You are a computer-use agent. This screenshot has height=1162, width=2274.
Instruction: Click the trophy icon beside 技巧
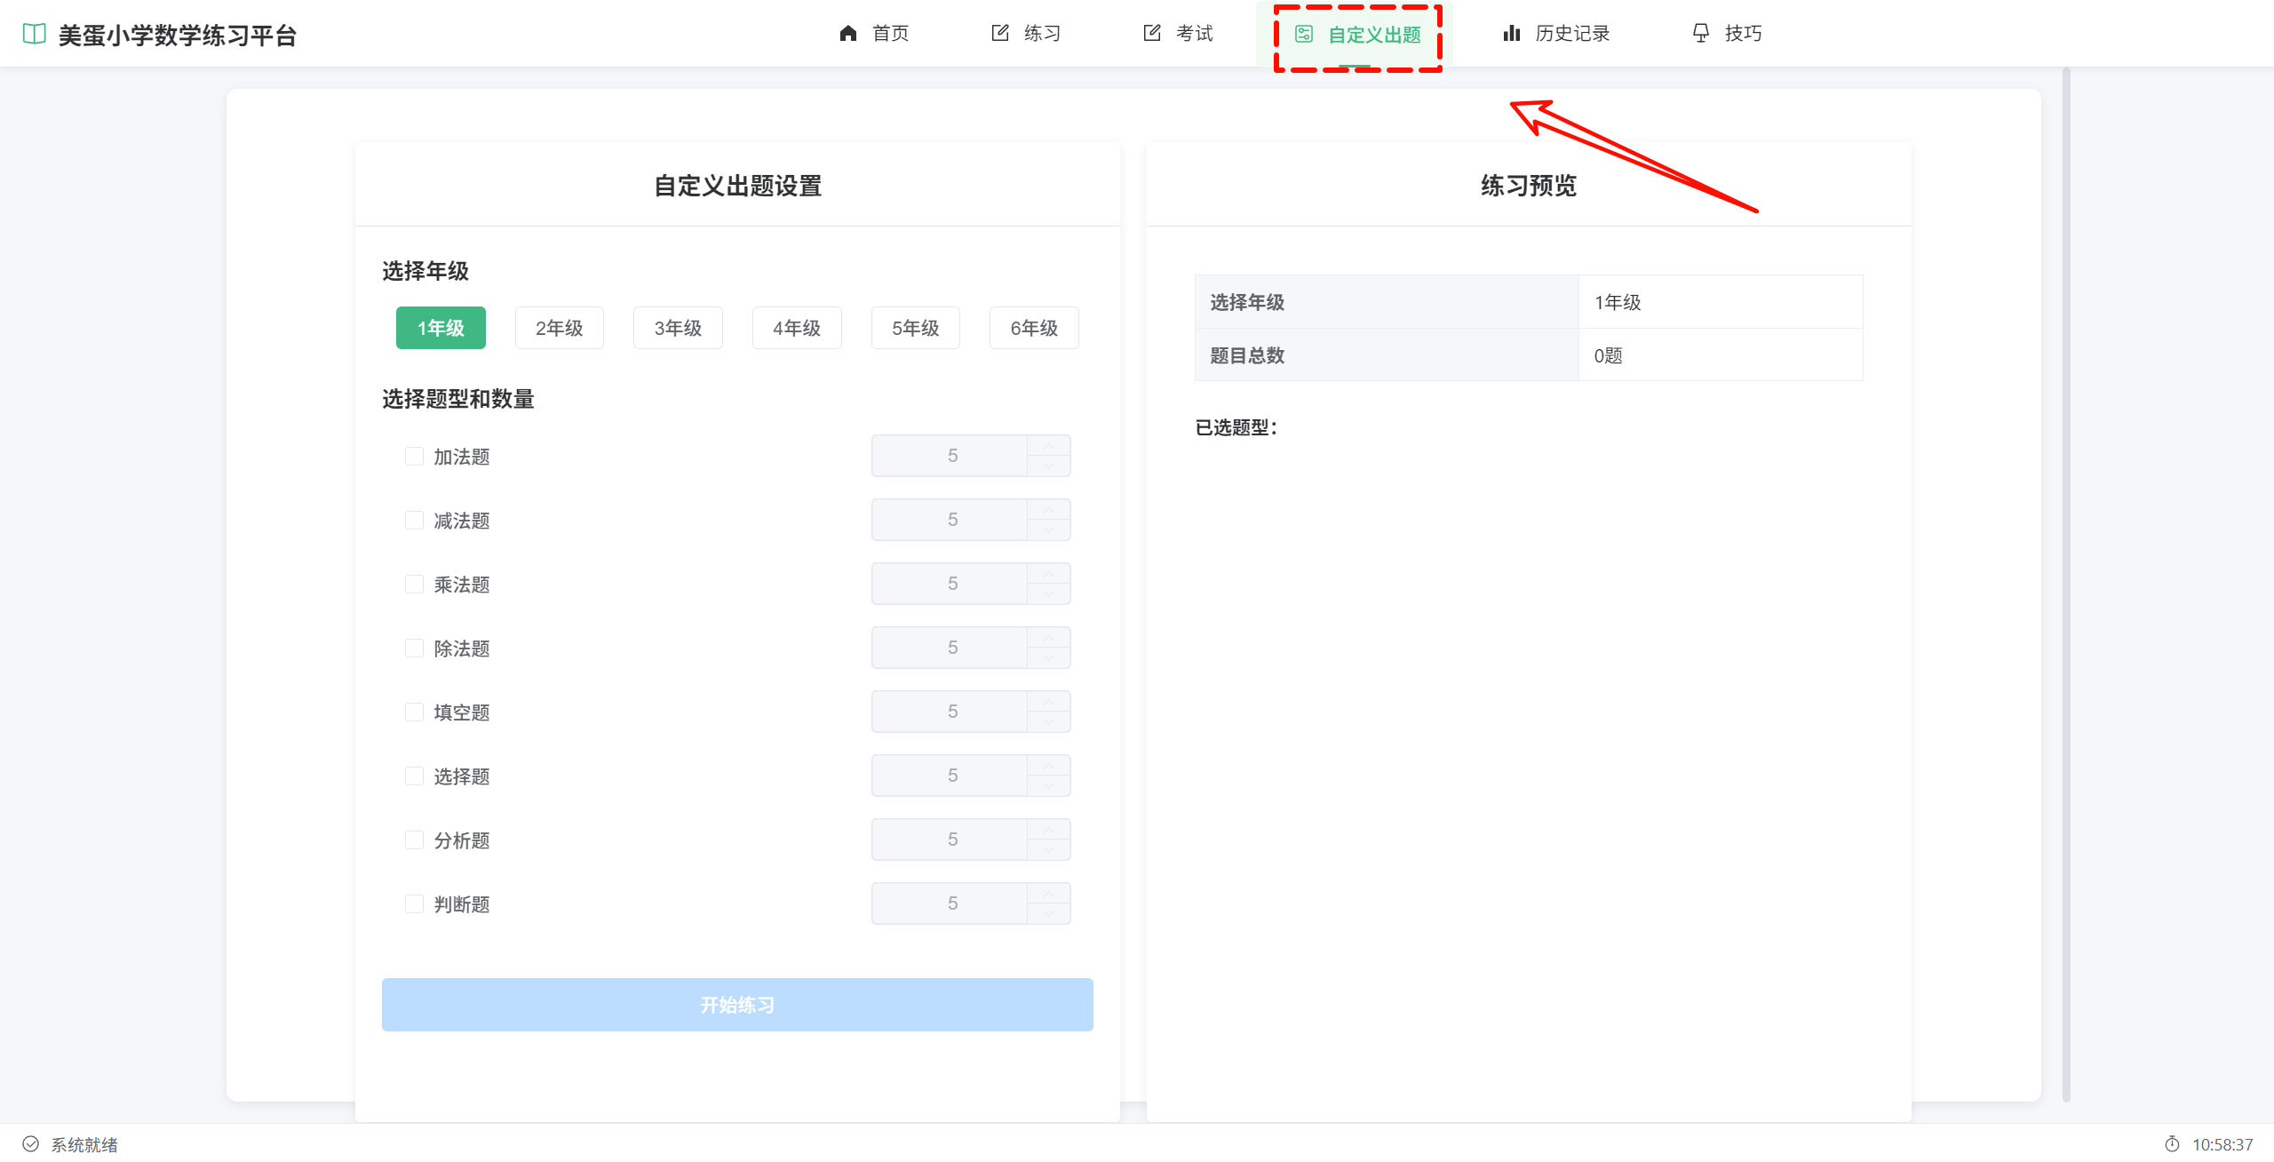pos(1700,34)
